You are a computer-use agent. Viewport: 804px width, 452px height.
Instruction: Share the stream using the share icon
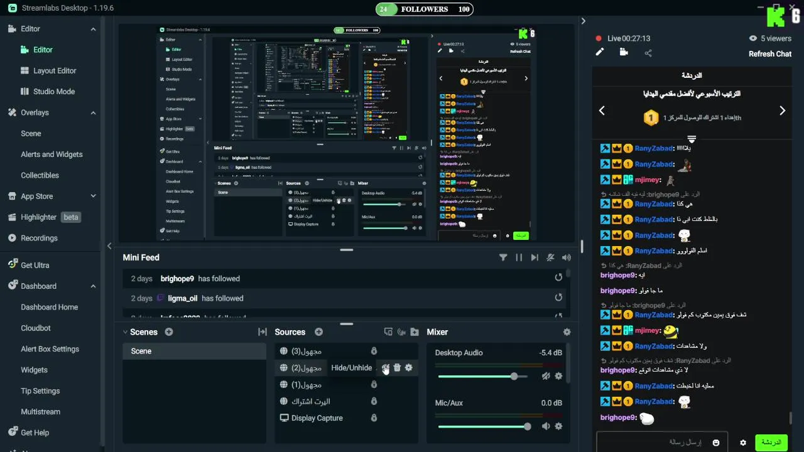648,53
